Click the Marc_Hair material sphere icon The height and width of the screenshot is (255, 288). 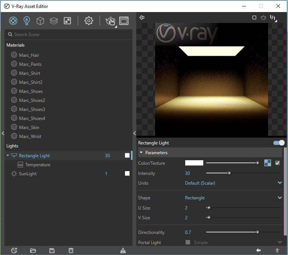click(14, 55)
